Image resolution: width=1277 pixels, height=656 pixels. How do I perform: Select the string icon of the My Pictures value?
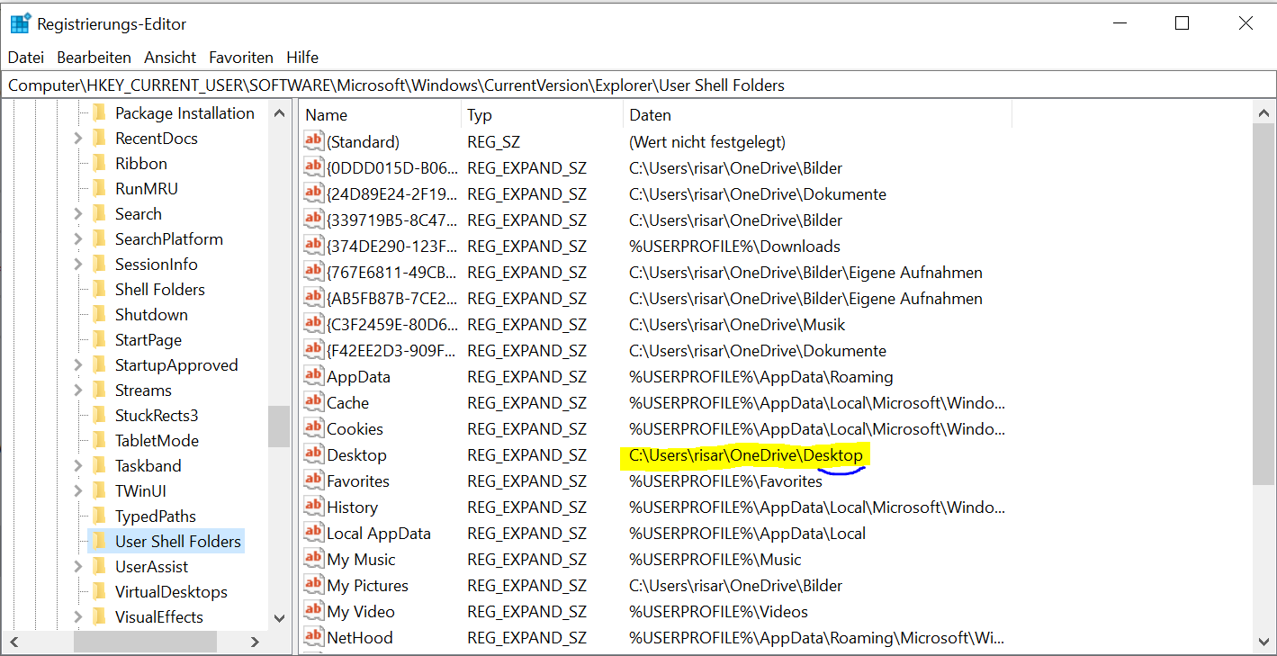[313, 585]
